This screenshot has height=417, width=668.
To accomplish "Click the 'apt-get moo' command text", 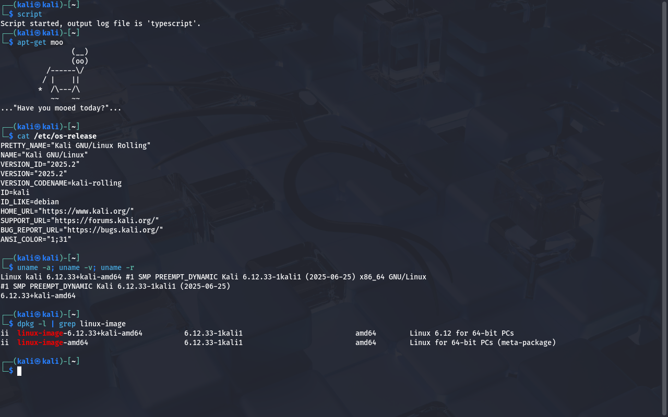I will click(40, 42).
